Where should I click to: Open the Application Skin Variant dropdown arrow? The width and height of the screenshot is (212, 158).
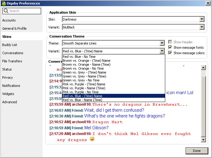202,27
